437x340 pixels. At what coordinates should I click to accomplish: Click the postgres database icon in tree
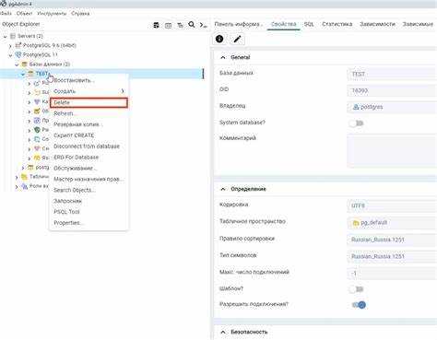[30, 168]
